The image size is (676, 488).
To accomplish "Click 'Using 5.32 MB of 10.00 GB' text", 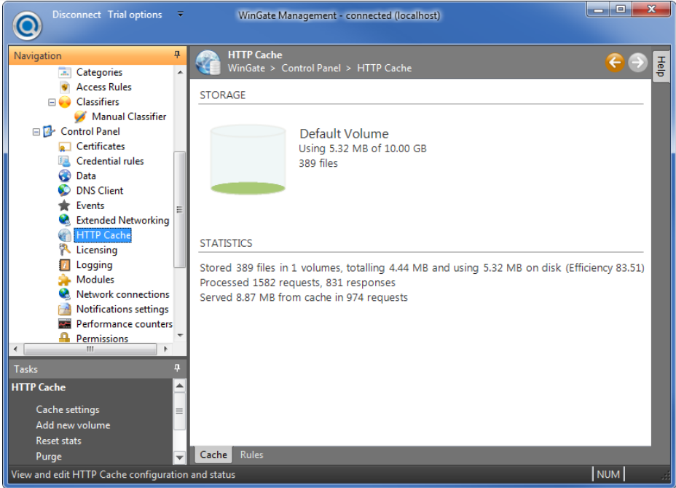I will [x=363, y=149].
